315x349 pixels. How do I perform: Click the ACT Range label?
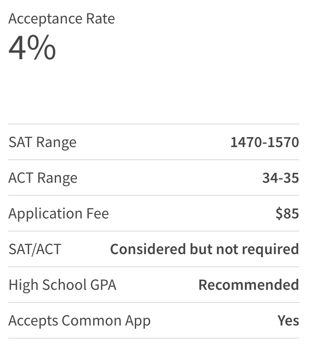43,178
